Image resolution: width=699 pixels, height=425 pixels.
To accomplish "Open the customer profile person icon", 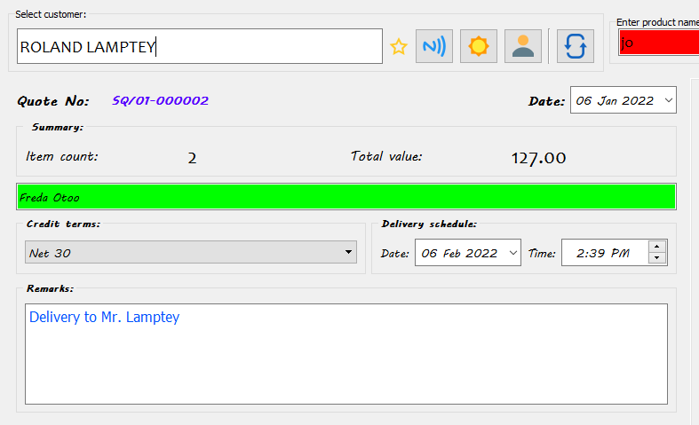I will coord(523,46).
